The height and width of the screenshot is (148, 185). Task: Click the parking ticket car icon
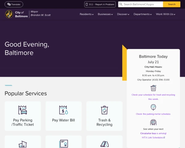(23, 110)
